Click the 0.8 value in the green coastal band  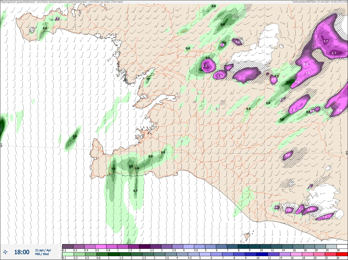(151, 157)
